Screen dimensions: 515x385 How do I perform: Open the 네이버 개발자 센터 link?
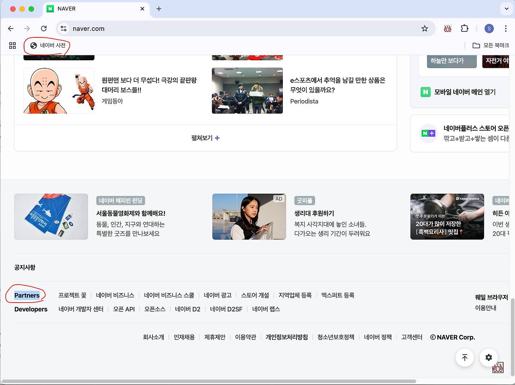coord(81,309)
